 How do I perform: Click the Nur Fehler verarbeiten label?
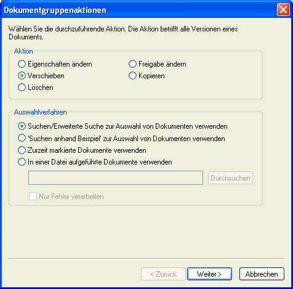tap(71, 197)
